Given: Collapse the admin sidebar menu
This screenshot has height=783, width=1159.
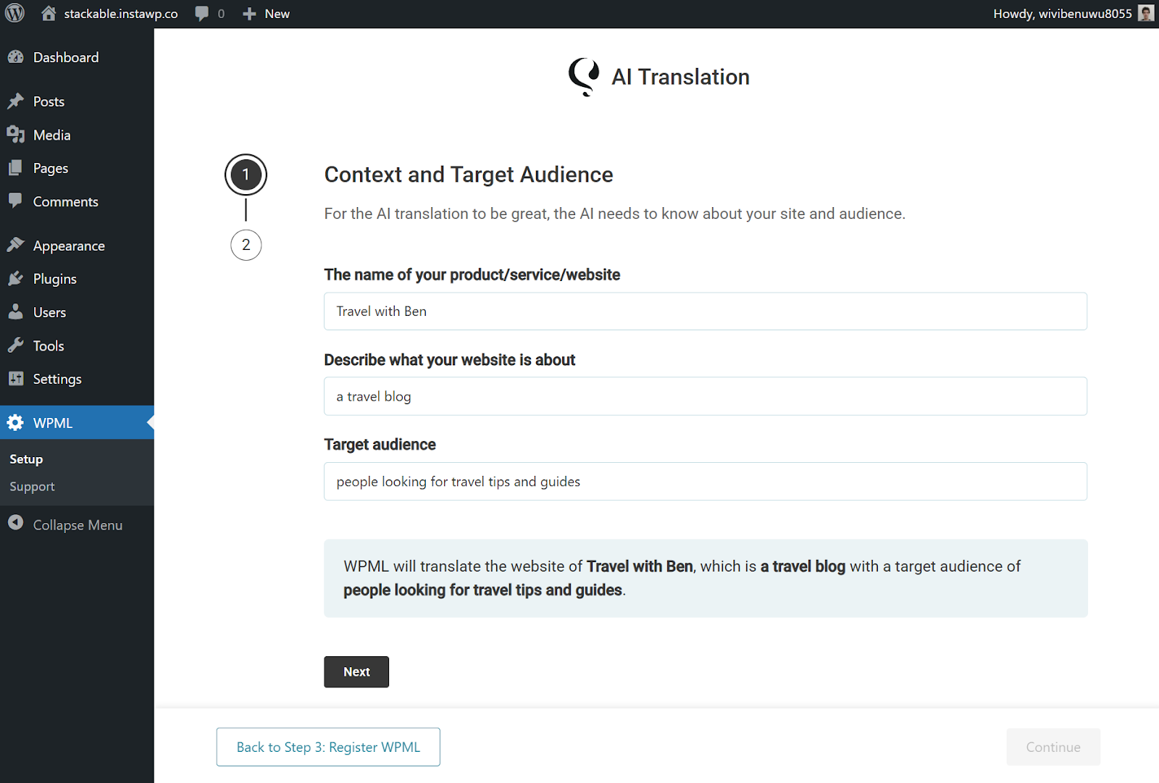Looking at the screenshot, I should pos(77,524).
